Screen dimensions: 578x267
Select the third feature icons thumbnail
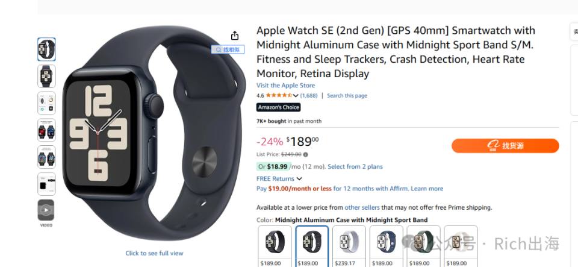click(x=46, y=103)
